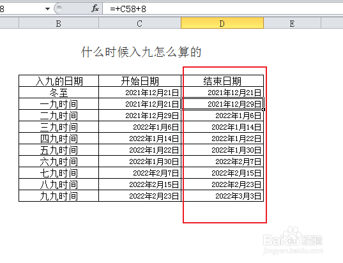Image resolution: width=343 pixels, height=263 pixels.
Task: Select start date cell in 五九时间 row
Action: click(x=140, y=150)
